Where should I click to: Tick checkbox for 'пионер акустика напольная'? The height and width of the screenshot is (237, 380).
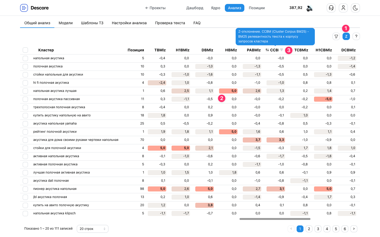(x=25, y=189)
